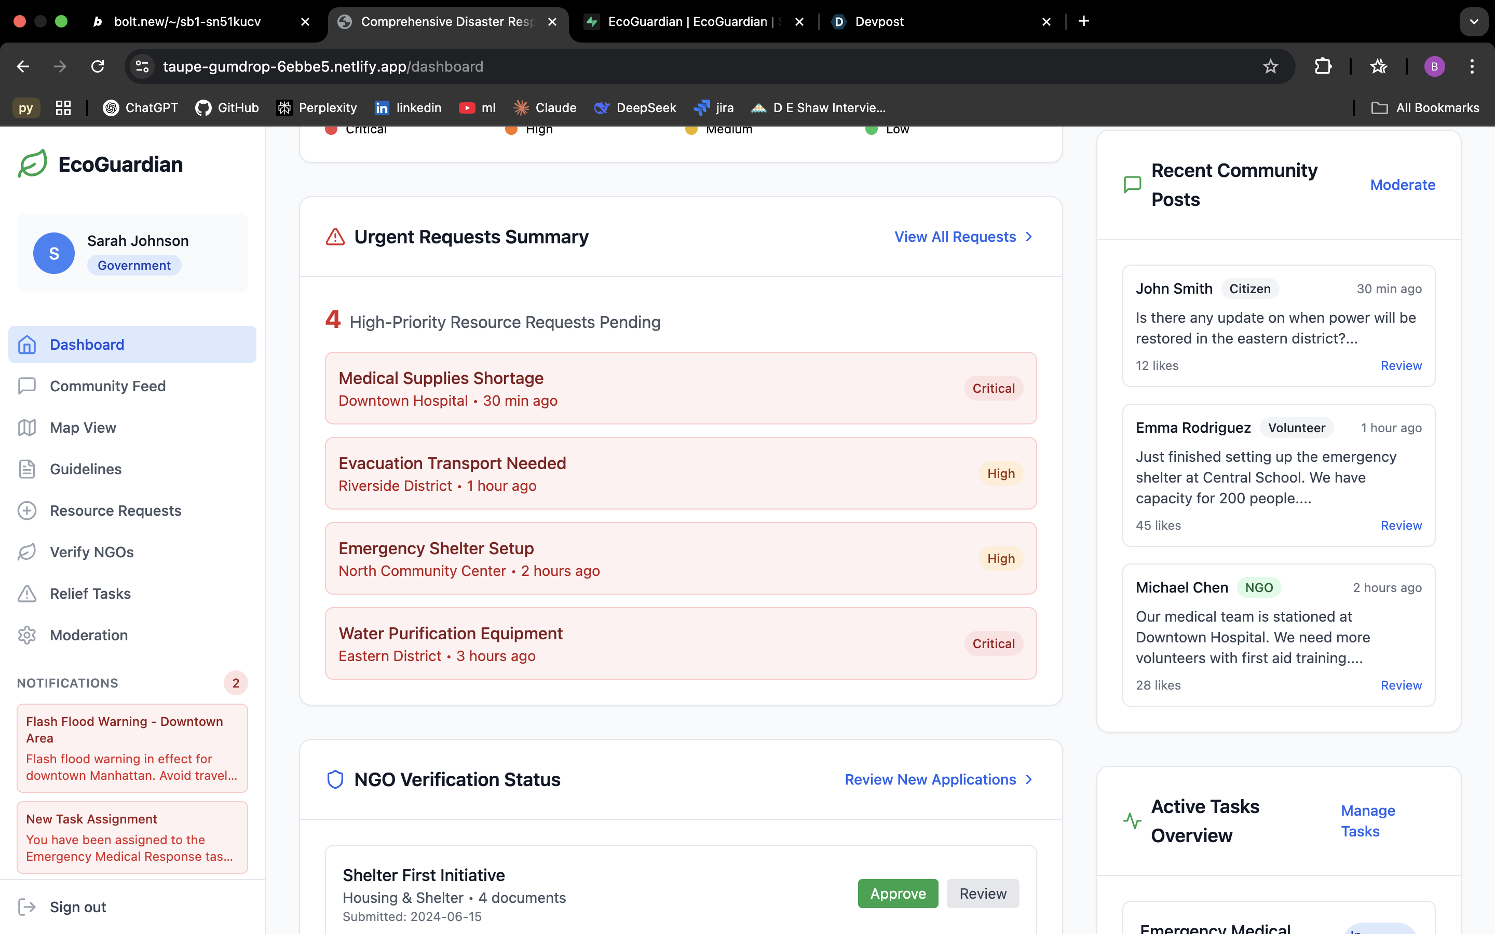Expand Review New Applications chevron link
Viewport: 1495px width, 934px height.
tap(1028, 779)
